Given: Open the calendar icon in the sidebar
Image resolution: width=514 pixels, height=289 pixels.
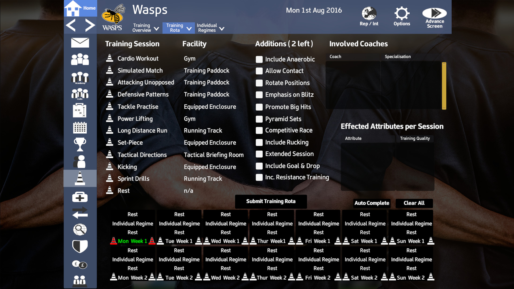Looking at the screenshot, I should (x=80, y=128).
